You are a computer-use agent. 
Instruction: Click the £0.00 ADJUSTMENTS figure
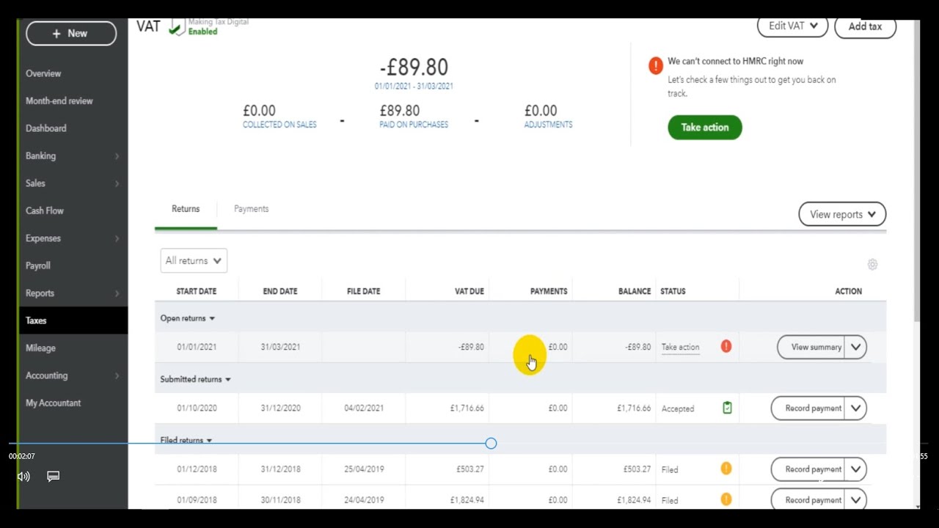(x=541, y=111)
